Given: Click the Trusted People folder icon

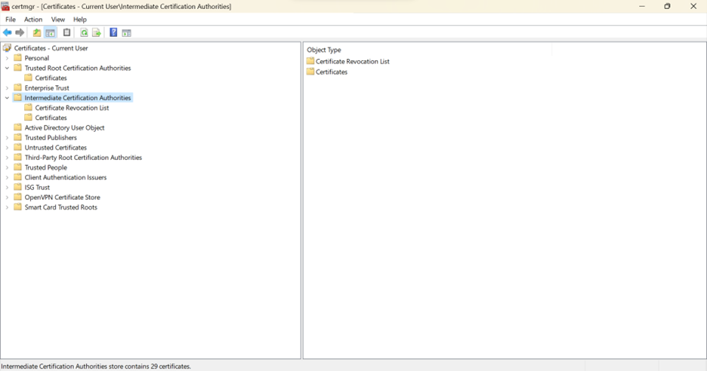Looking at the screenshot, I should click(17, 167).
